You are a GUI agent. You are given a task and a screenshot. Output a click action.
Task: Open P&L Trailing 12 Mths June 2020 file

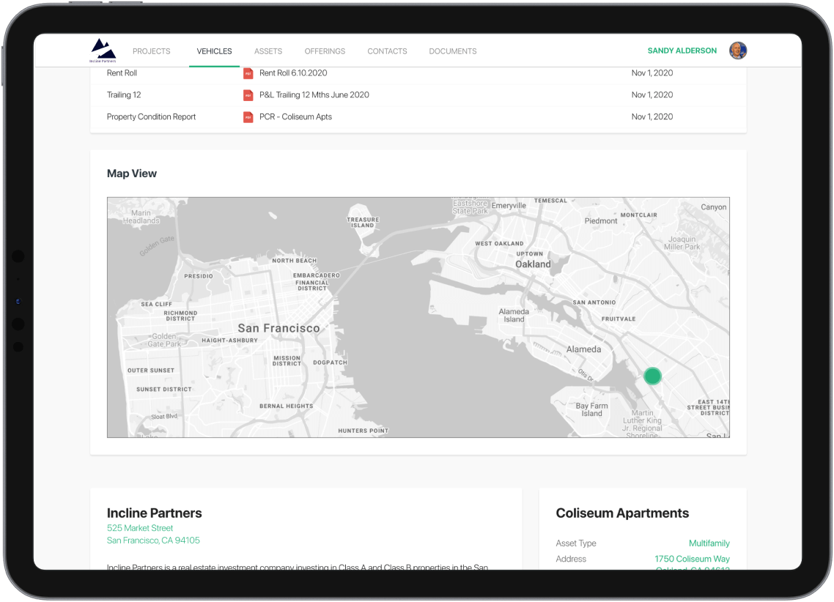[314, 95]
